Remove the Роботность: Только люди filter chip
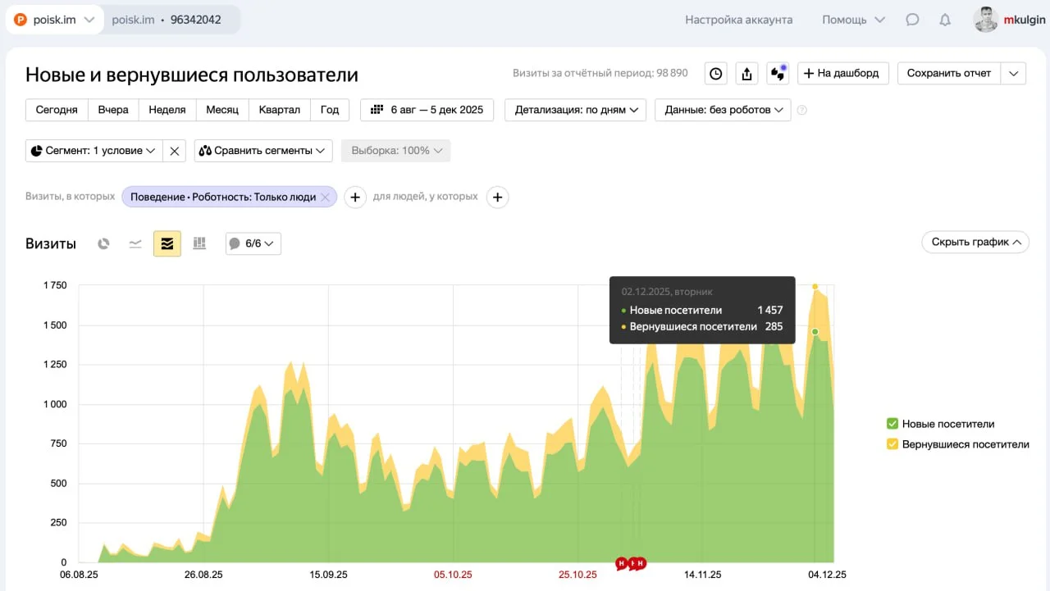Image resolution: width=1050 pixels, height=591 pixels. point(326,197)
